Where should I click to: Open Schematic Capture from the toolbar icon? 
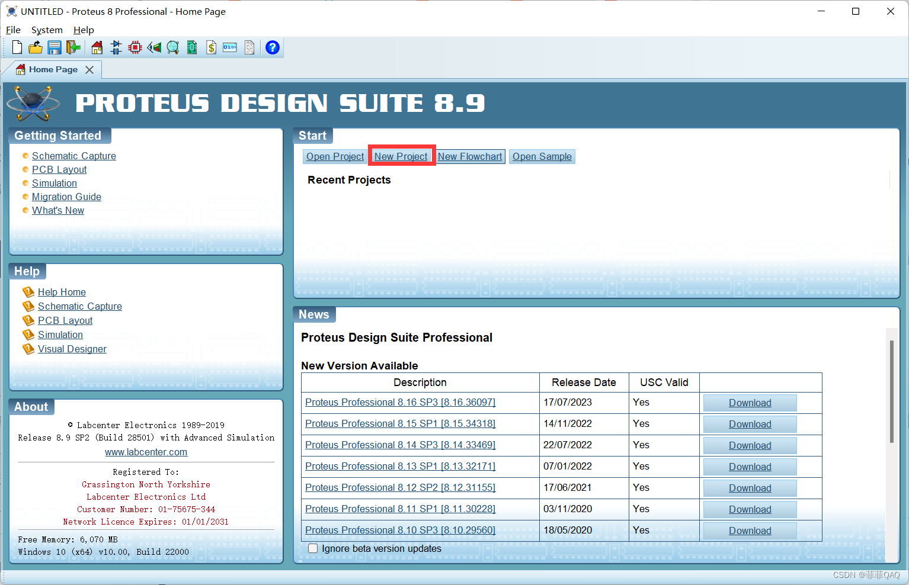tap(116, 47)
